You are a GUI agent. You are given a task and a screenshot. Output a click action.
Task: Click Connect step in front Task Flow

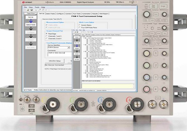pos(77,54)
